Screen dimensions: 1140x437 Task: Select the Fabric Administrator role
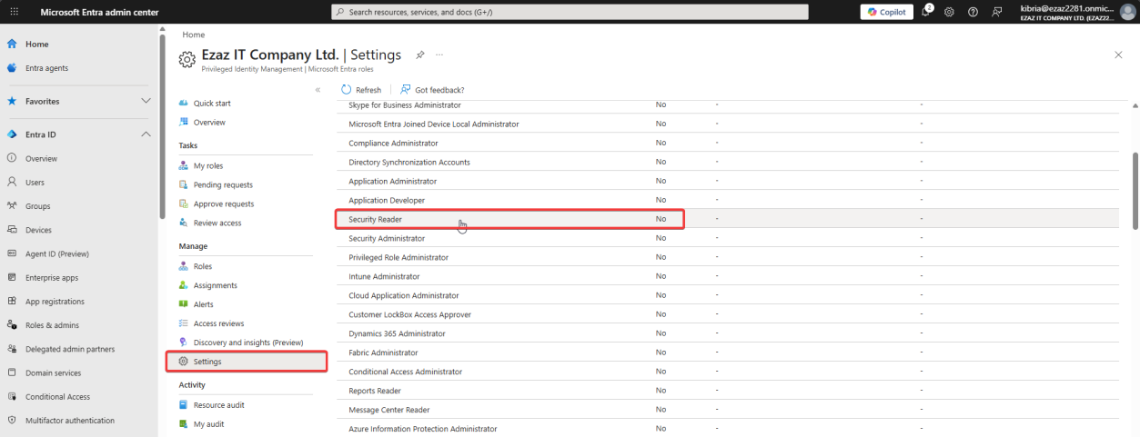click(728, 353)
